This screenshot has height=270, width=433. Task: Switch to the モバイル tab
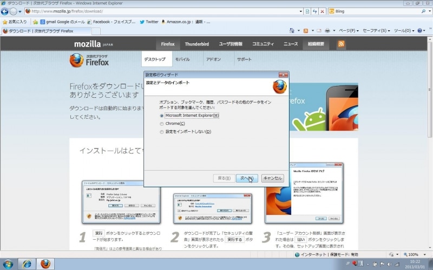click(x=182, y=59)
